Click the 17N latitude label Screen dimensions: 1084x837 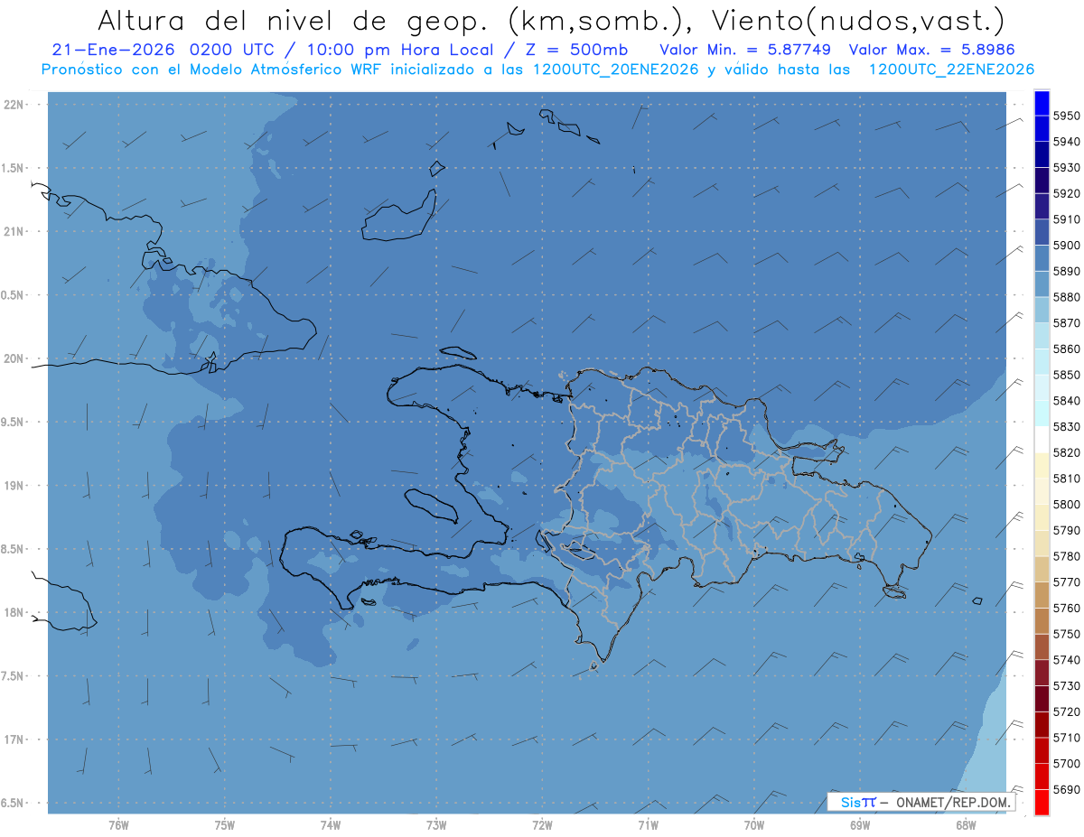[15, 739]
